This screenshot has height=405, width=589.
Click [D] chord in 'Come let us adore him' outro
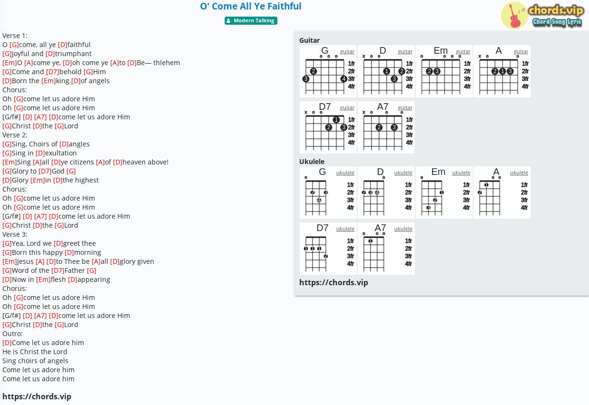tap(7, 343)
